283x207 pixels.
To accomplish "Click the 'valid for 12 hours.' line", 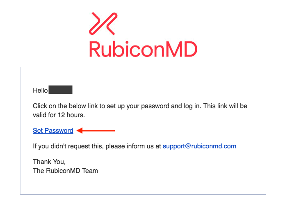I will click(59, 115).
